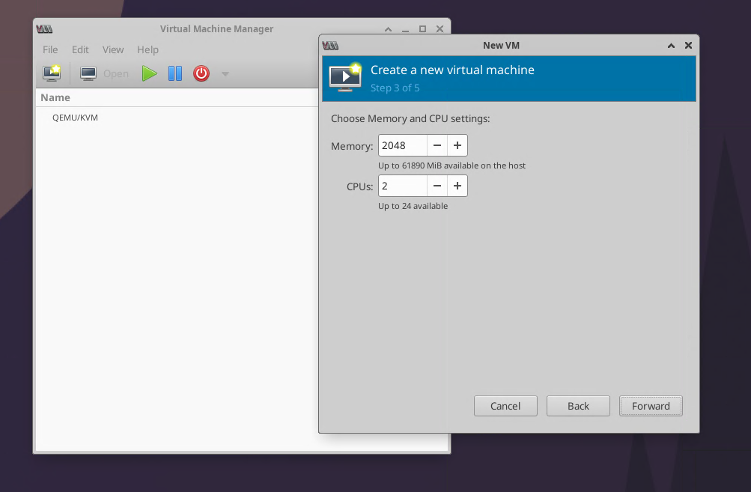The width and height of the screenshot is (751, 492).
Task: Decrease Memory with the minus button
Action: (437, 145)
